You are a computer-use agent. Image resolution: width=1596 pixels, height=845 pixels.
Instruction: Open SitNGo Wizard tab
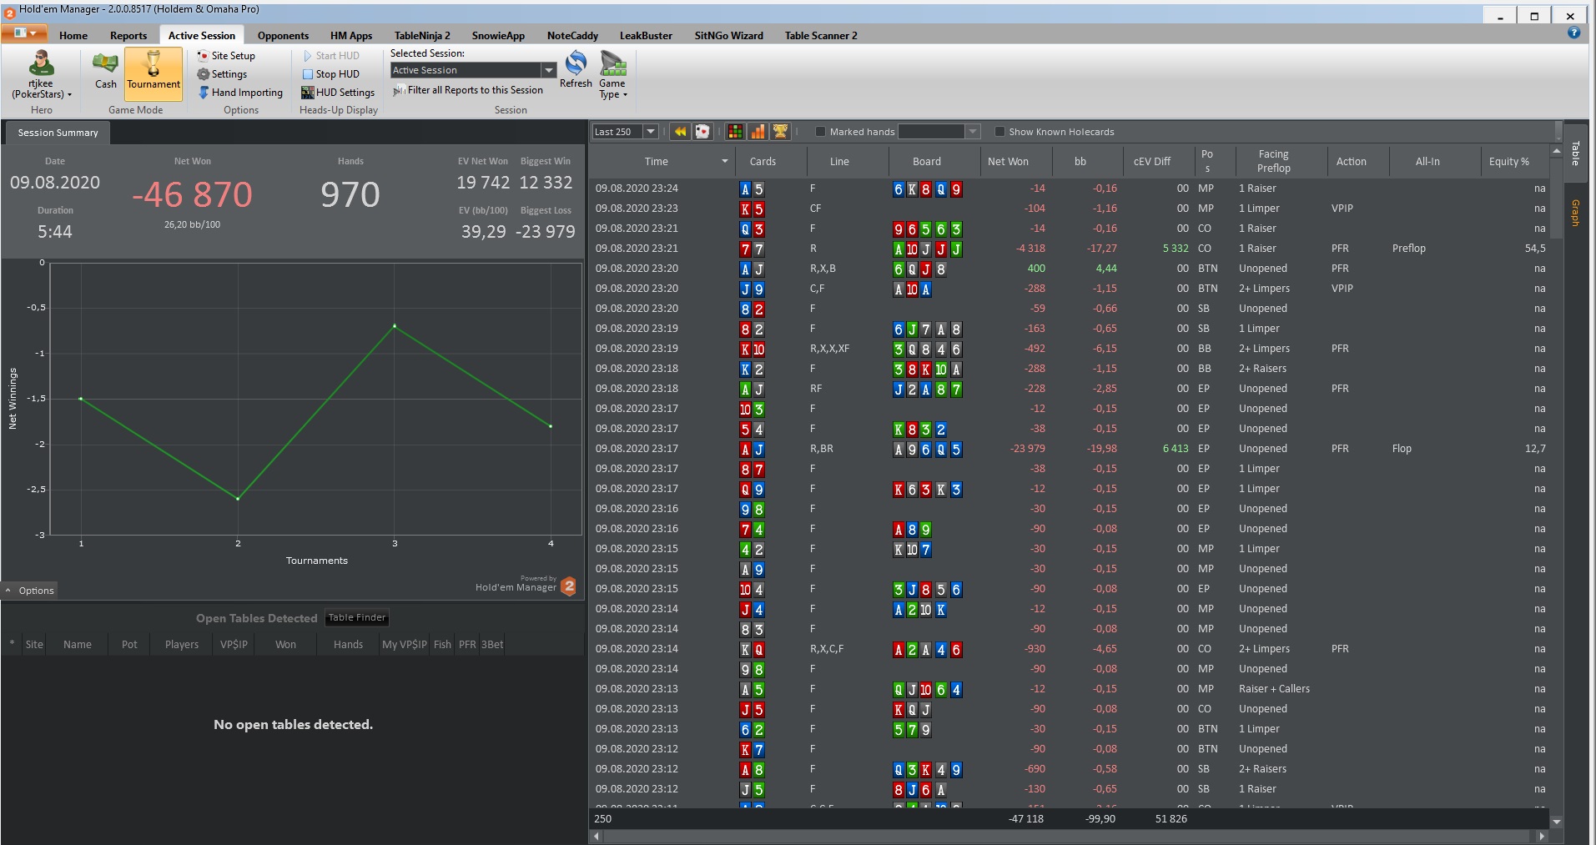[728, 35]
